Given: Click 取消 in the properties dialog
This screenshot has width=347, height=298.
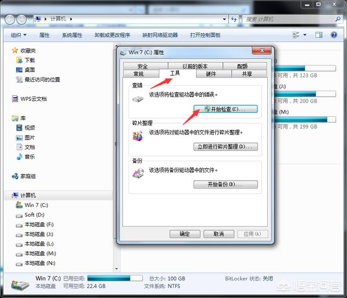Looking at the screenshot, I should (x=219, y=234).
